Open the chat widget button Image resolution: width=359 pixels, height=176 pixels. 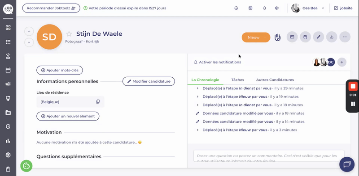pos(347,164)
